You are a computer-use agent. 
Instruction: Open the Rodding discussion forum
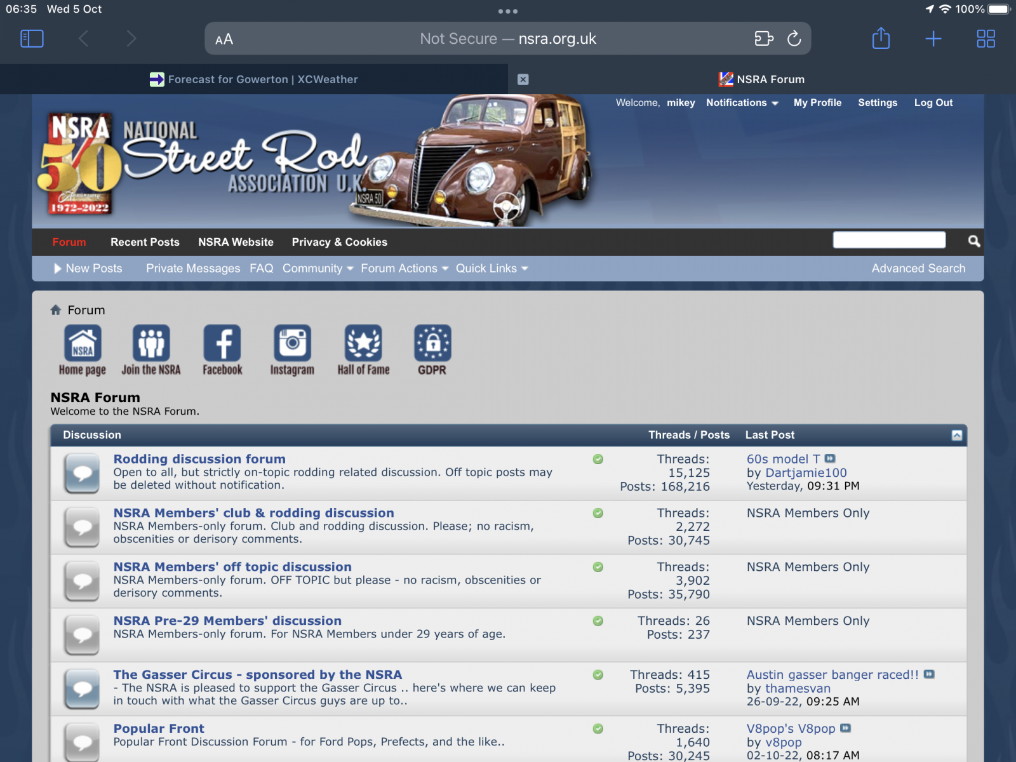[x=199, y=459]
